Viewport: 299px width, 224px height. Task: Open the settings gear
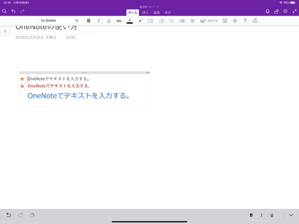tap(285, 11)
